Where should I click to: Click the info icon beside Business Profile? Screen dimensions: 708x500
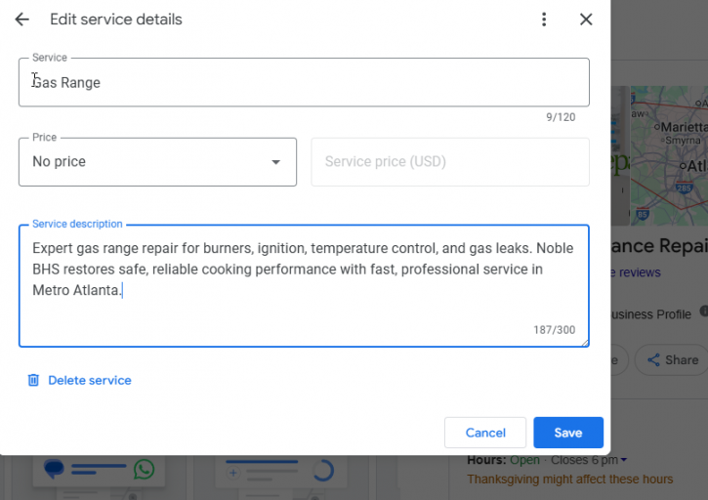point(703,312)
